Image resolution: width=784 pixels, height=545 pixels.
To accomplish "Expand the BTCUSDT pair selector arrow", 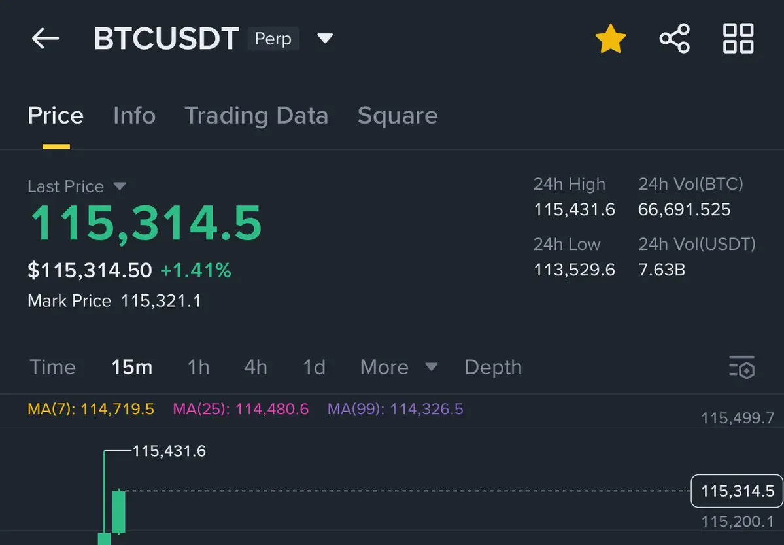I will pyautogui.click(x=325, y=39).
